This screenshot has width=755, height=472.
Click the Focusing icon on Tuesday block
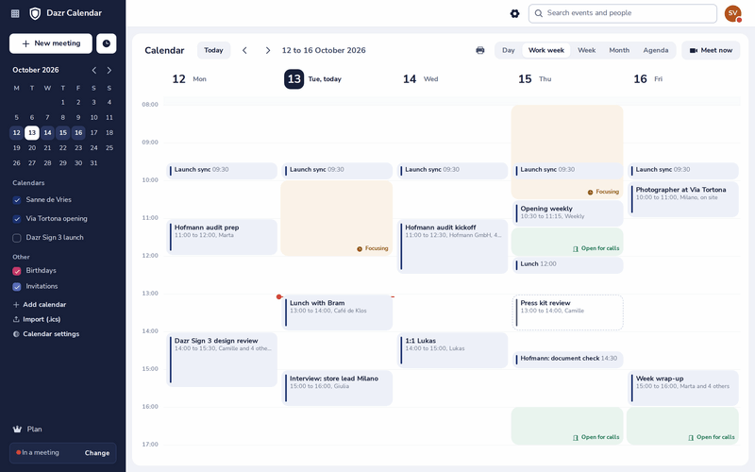[360, 249]
